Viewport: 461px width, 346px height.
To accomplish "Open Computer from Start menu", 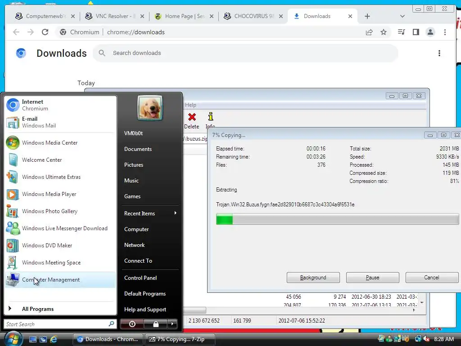I will (x=150, y=229).
